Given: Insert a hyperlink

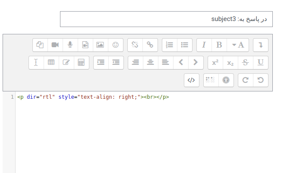Looking at the screenshot, I should tap(150, 45).
